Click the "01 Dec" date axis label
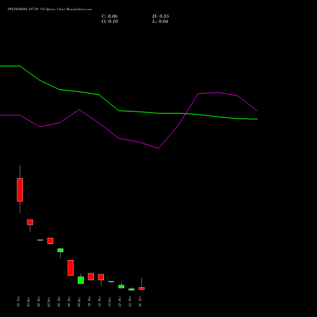Screen dimensions: 317x317 pyautogui.click(x=29, y=302)
